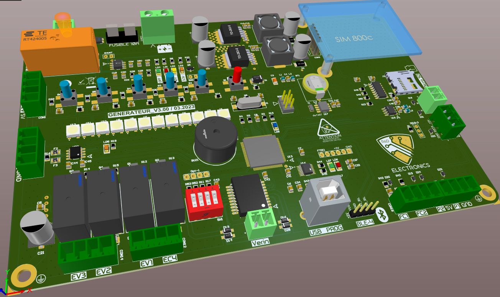Click the GENERATEUR_V3.00 silkscreen label

tap(151, 110)
